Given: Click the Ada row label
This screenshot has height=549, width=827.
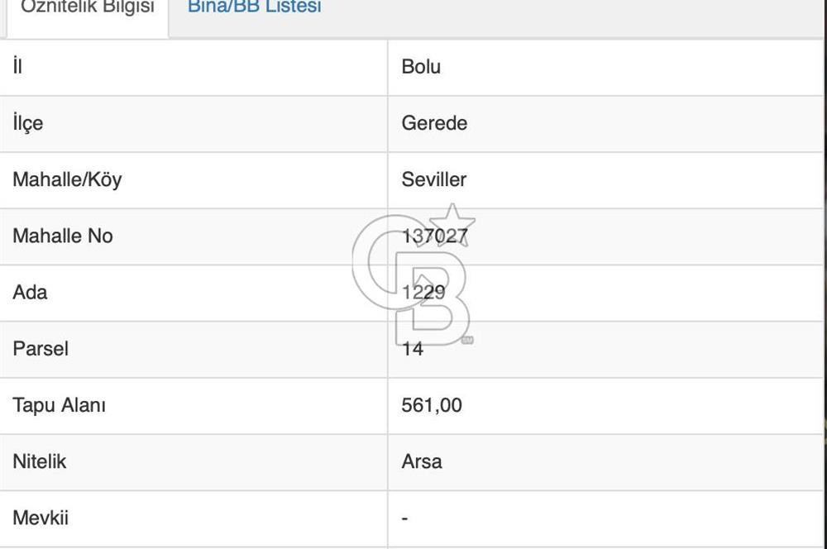Looking at the screenshot, I should [x=30, y=293].
